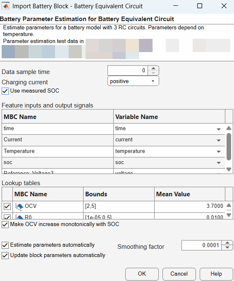The image size is (234, 281).
Task: Select the OCV mean value 3.7000
Action: tap(190, 206)
